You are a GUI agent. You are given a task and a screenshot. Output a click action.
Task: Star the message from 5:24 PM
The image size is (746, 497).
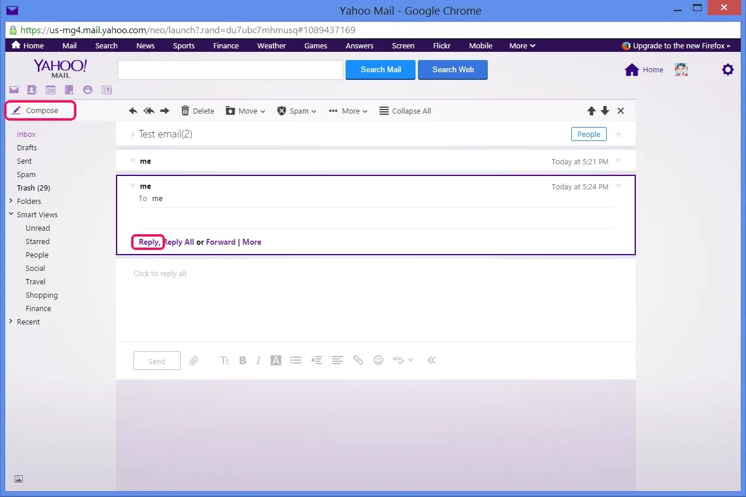click(618, 185)
